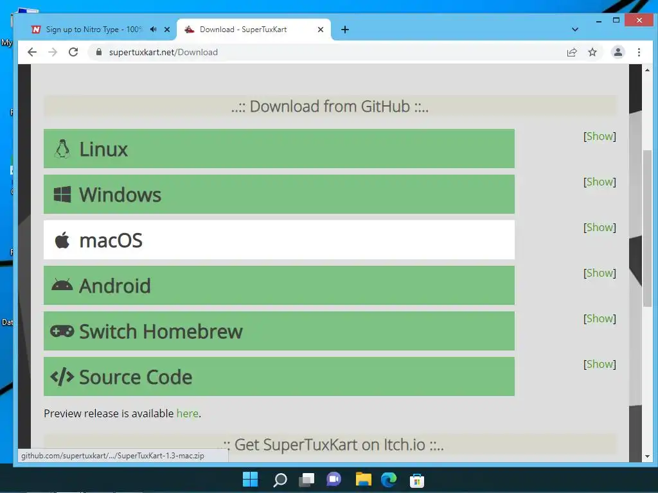Click the code brackets icon for Source Code
The image size is (658, 493).
tap(62, 377)
